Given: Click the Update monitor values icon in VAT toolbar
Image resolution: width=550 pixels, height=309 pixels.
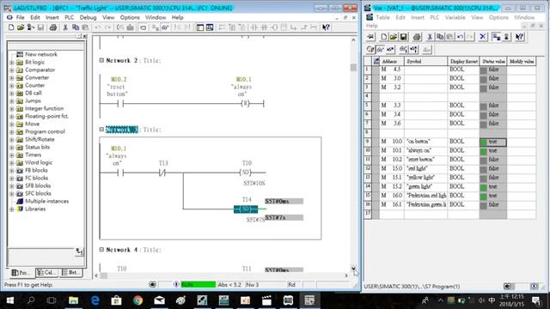Looking at the screenshot, I should pyautogui.click(x=403, y=50).
